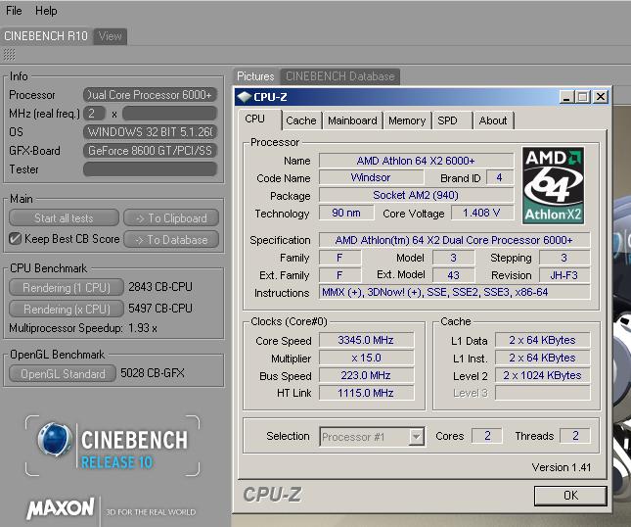The width and height of the screenshot is (631, 527).
Task: Open the Memory tab in CPU-Z
Action: pos(407,120)
